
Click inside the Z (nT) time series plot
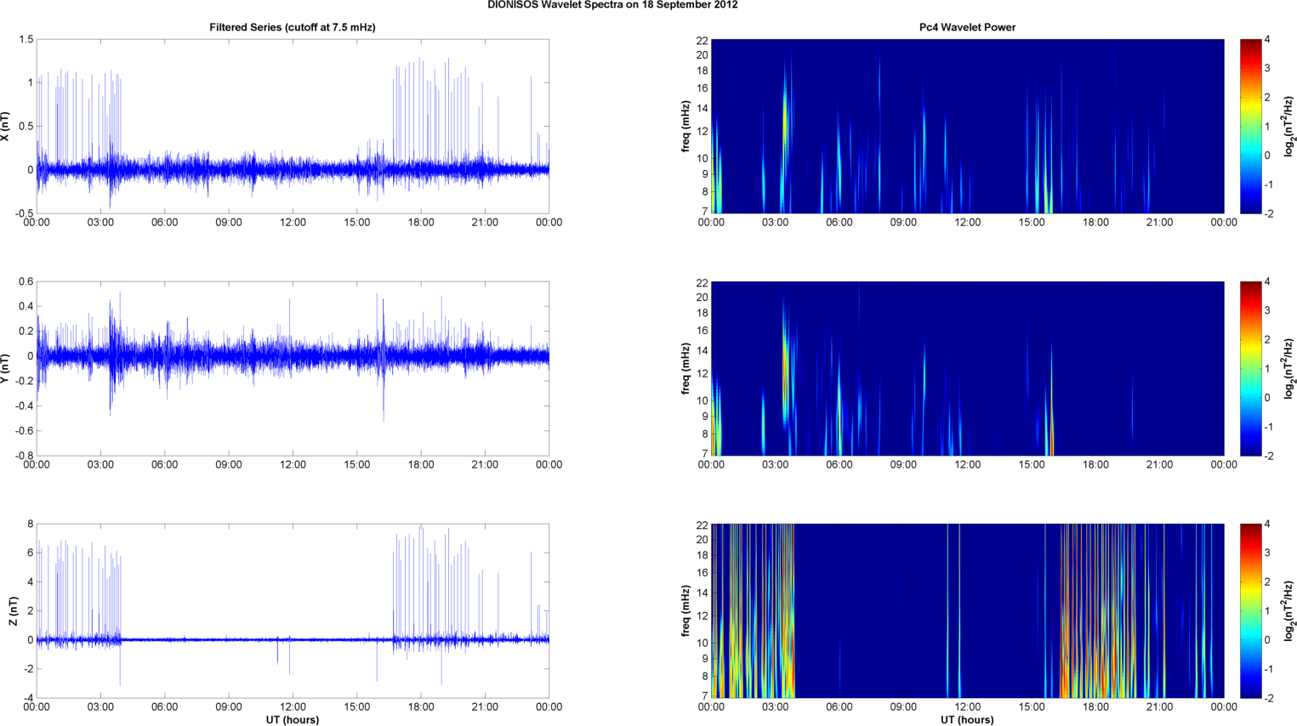[293, 610]
